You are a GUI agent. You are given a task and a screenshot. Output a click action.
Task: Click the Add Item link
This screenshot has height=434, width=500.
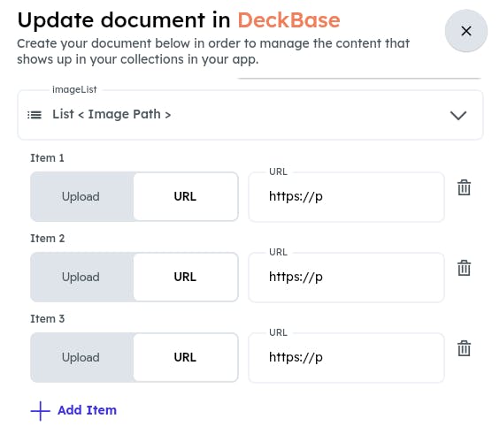[87, 410]
